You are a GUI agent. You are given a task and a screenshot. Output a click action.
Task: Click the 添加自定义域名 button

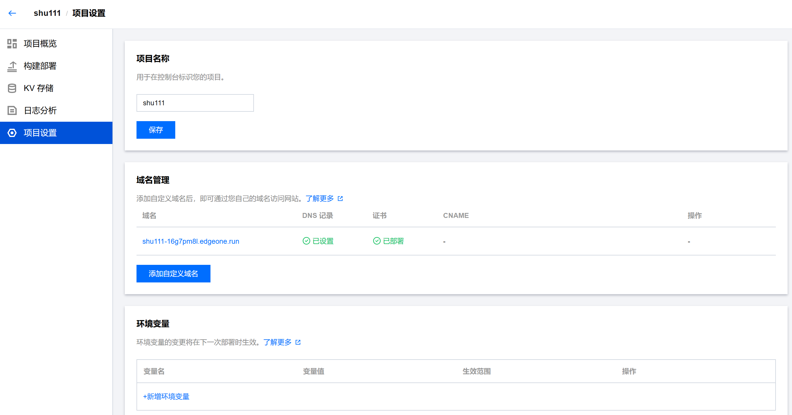(173, 274)
